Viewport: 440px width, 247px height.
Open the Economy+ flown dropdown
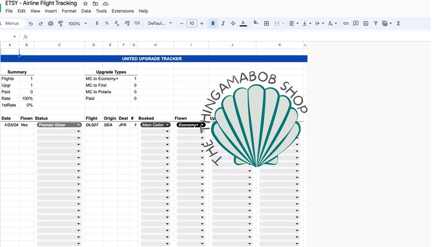coord(191,125)
